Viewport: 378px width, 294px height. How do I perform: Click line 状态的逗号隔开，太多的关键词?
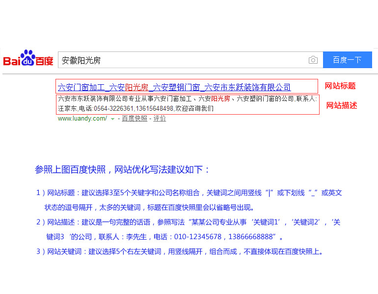149,207
